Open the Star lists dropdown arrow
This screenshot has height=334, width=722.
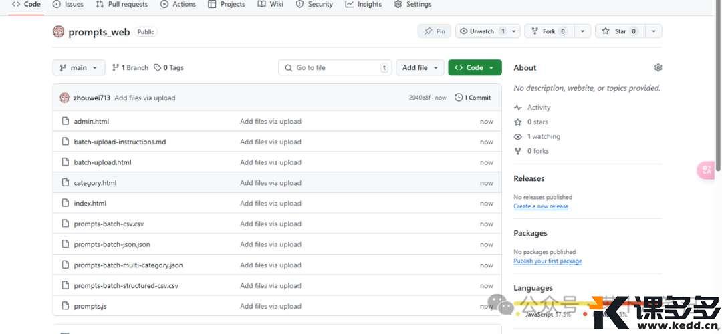coord(653,31)
